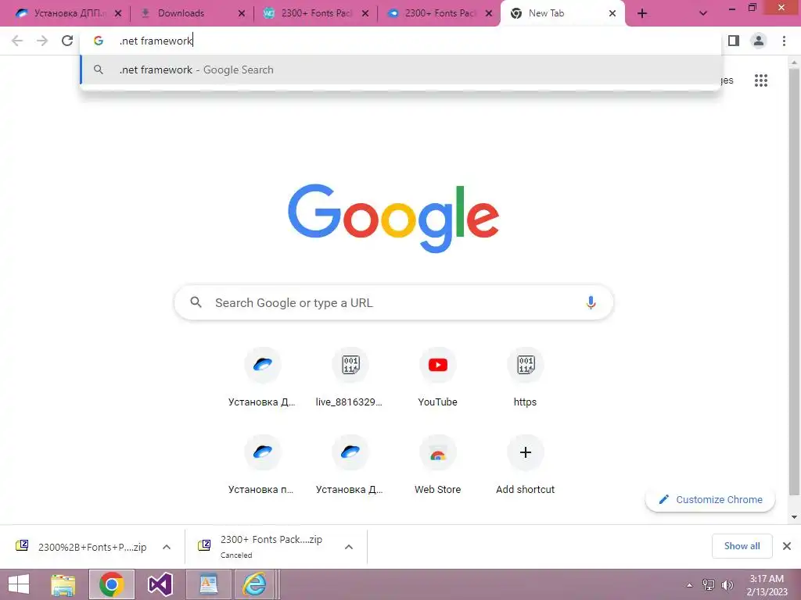Click the Customize Chrome button
Screen dimensions: 801x600
[710, 499]
